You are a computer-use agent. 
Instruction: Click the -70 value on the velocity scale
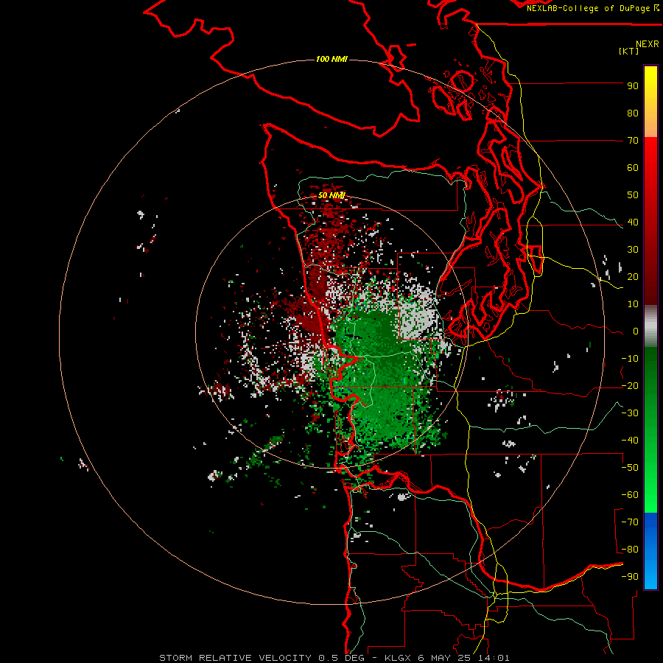pyautogui.click(x=630, y=522)
